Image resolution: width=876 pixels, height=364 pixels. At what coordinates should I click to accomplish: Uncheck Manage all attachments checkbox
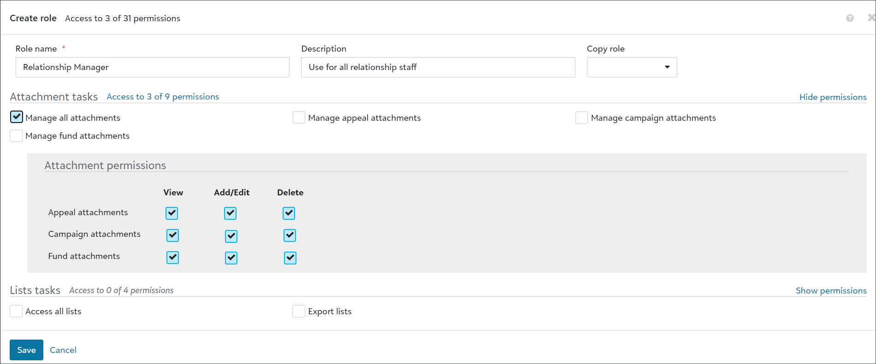tap(17, 117)
